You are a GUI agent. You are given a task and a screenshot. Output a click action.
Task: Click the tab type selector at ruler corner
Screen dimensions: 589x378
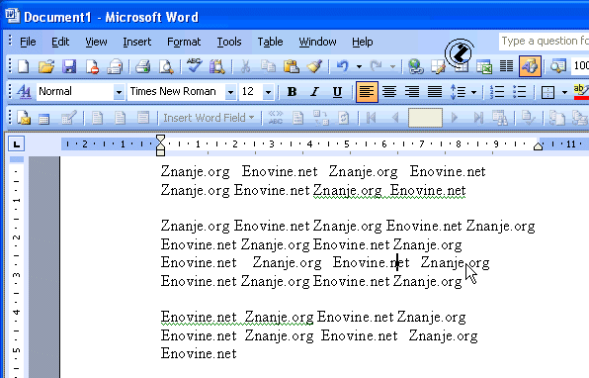coord(16,144)
